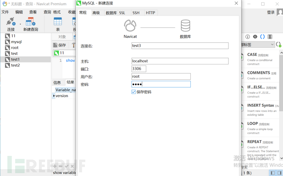This screenshot has height=176, width=283.
Task: Open the 查询 menu
Action: coord(47,12)
